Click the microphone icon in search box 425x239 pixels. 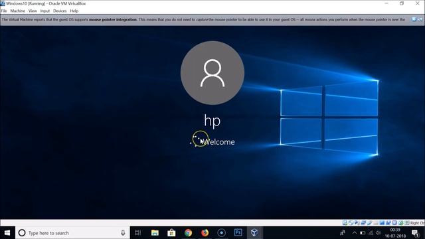123,233
